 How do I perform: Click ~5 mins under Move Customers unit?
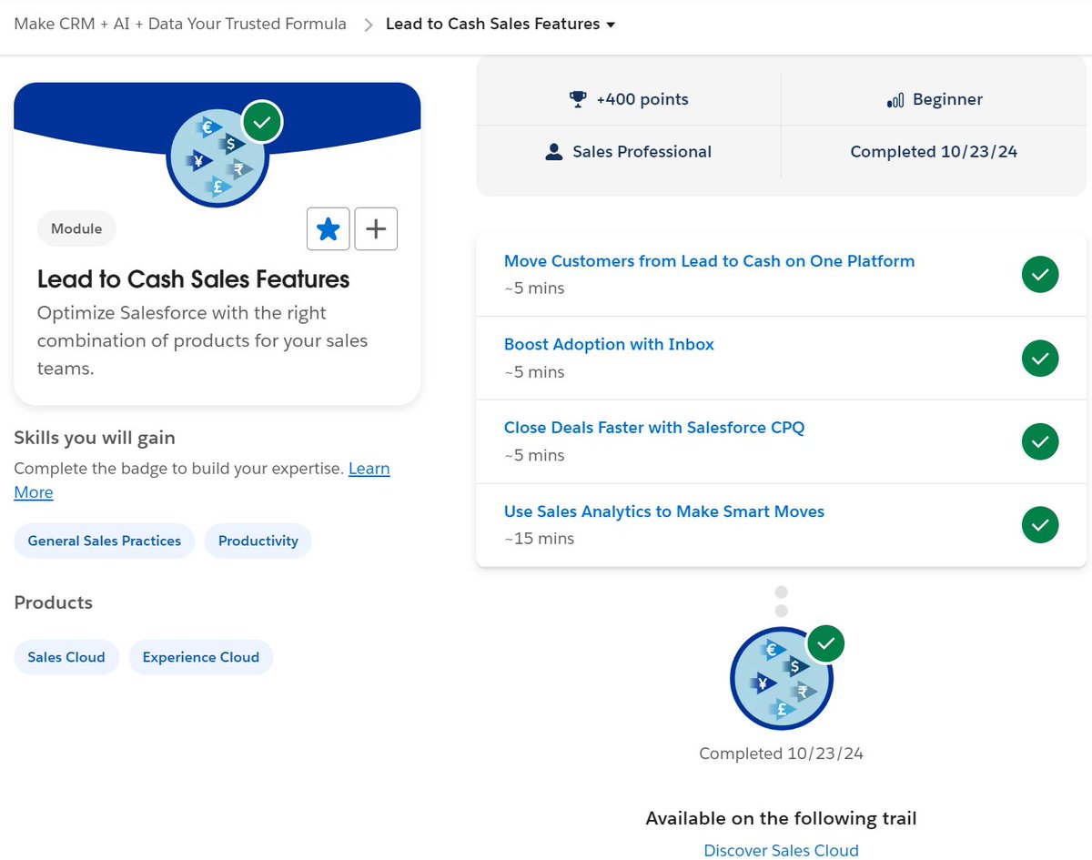click(534, 288)
